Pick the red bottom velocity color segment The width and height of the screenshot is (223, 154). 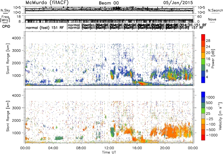click(x=203, y=138)
